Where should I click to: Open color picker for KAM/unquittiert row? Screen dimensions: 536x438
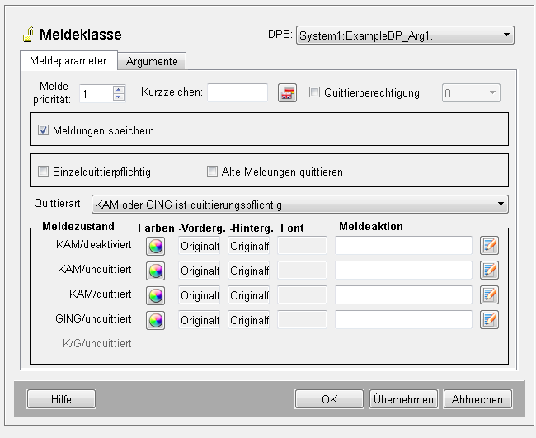pyautogui.click(x=156, y=271)
